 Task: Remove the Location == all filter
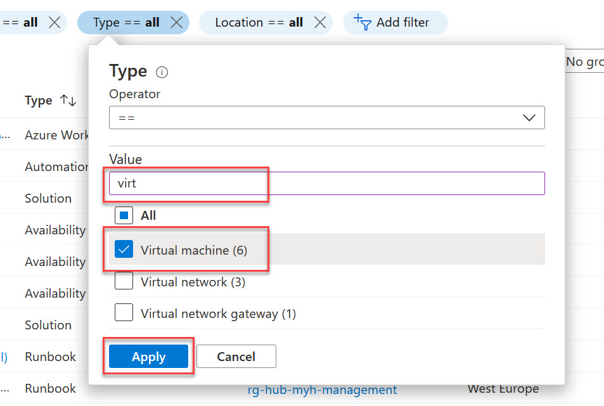click(320, 22)
